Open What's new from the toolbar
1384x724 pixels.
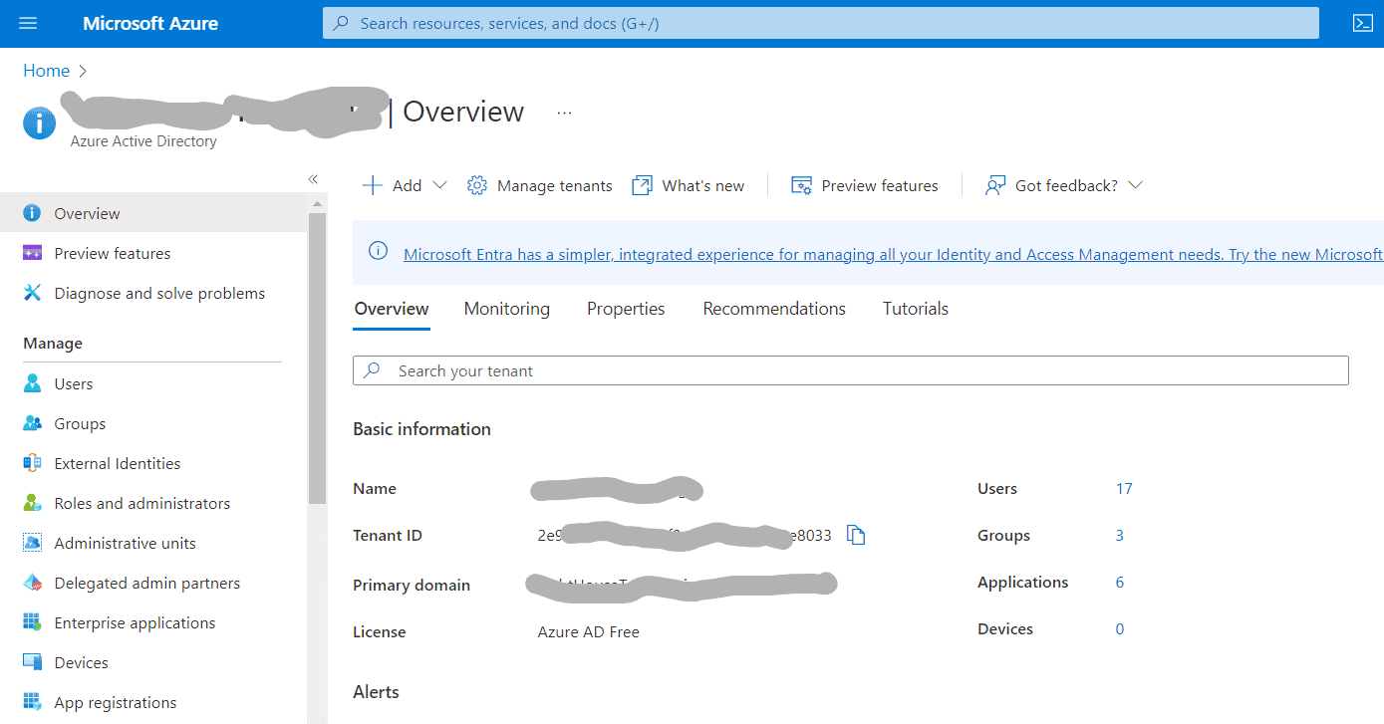(689, 186)
